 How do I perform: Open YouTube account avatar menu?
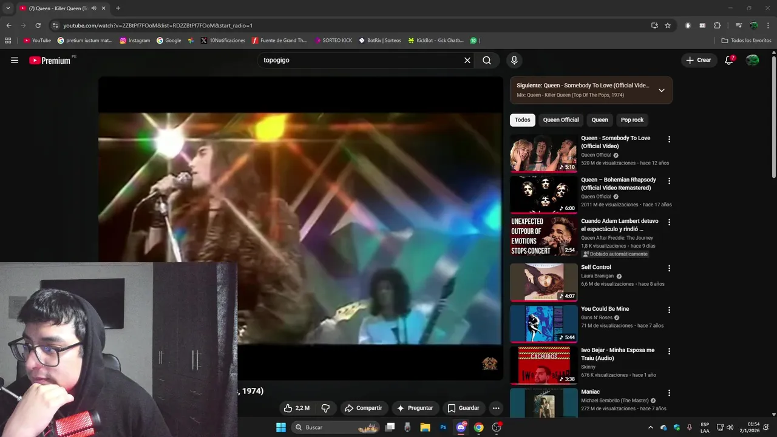[753, 60]
